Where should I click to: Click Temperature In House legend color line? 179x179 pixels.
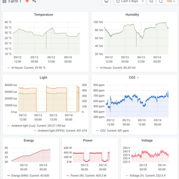9,68
